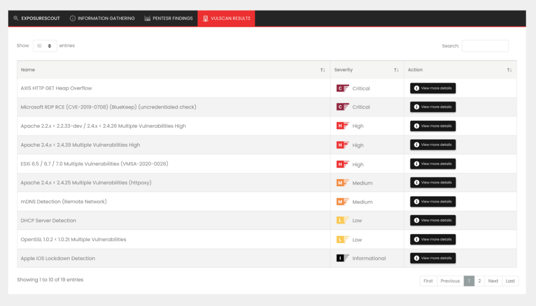Click the High severity icon for ESXi row
536x306 pixels.
tap(343, 164)
